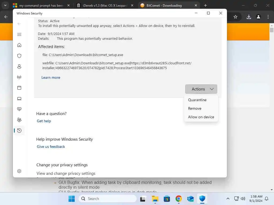The width and height of the screenshot is (274, 205).
Task: Open Chrome tab search dropdown arrow
Action: 5,5
